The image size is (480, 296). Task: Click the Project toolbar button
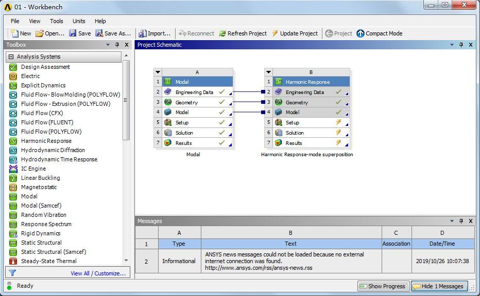tap(338, 33)
